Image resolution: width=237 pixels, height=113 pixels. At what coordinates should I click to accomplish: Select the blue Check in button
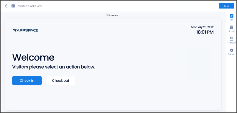(x=27, y=81)
